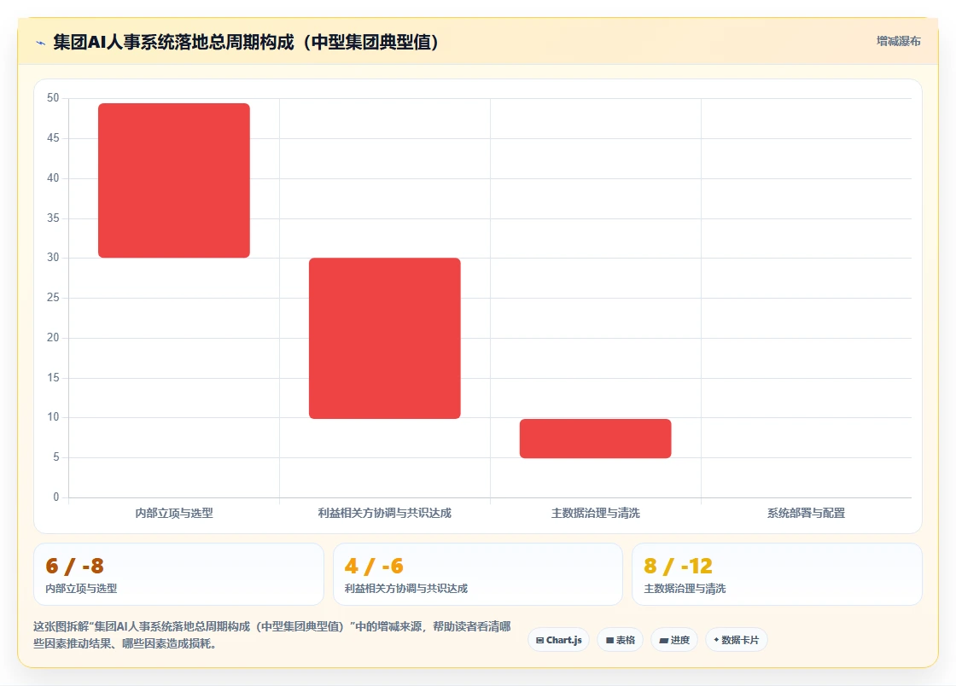Screen dimensions: 956x686
Task: Open the data card showing 4 / -6
Action: click(477, 574)
